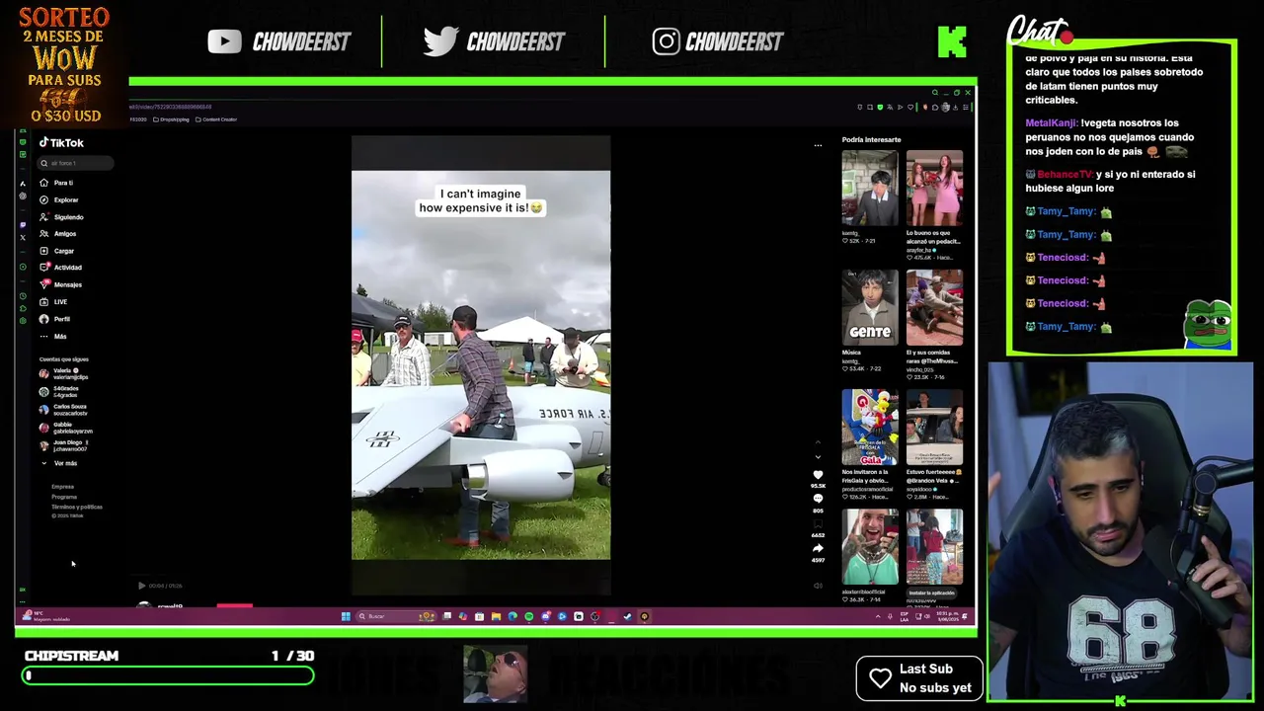Open followed account Juan Diego
The width and height of the screenshot is (1264, 711).
(x=64, y=445)
